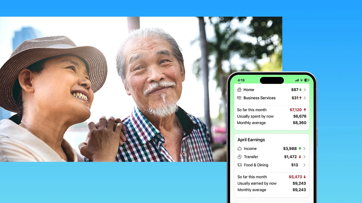Tap the Wi-Fi status icon
This screenshot has height=203, width=362.
coord(301,80)
